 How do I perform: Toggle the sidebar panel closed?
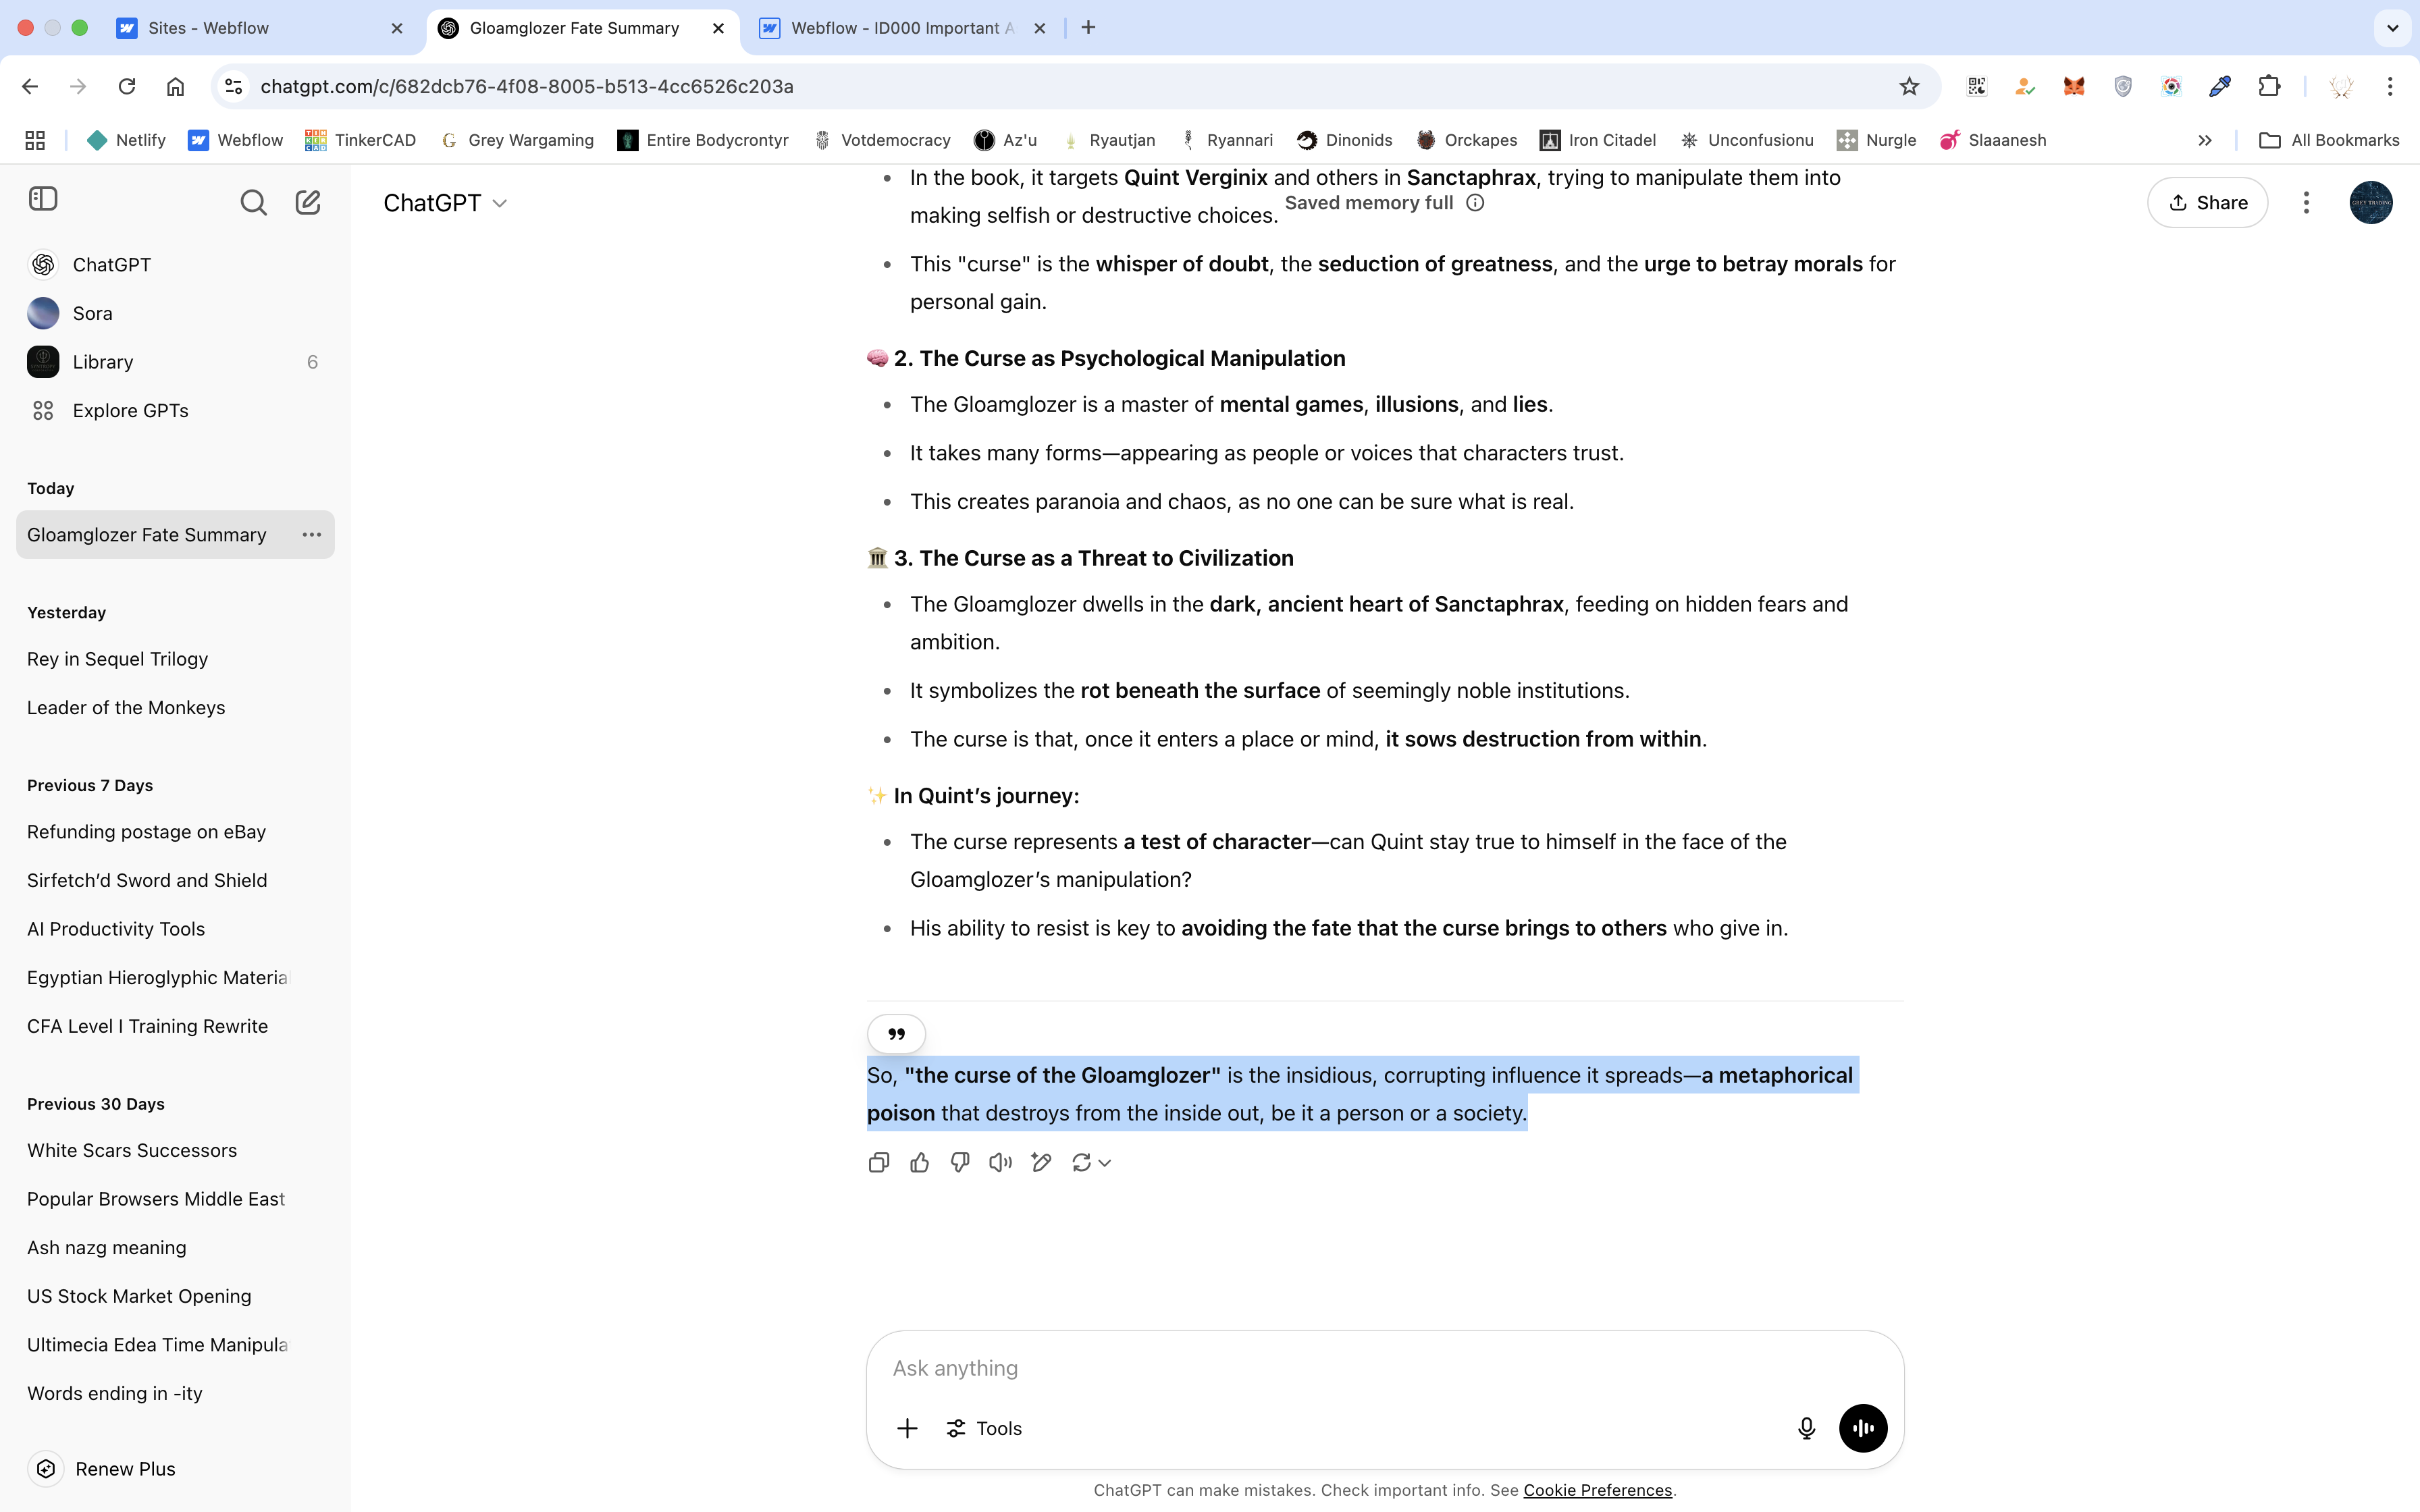(43, 199)
